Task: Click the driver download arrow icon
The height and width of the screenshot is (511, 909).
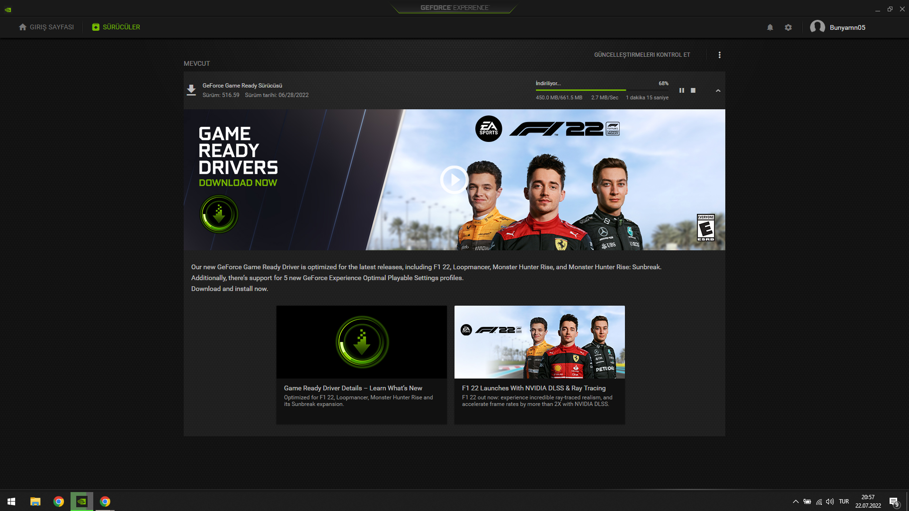Action: (x=191, y=90)
